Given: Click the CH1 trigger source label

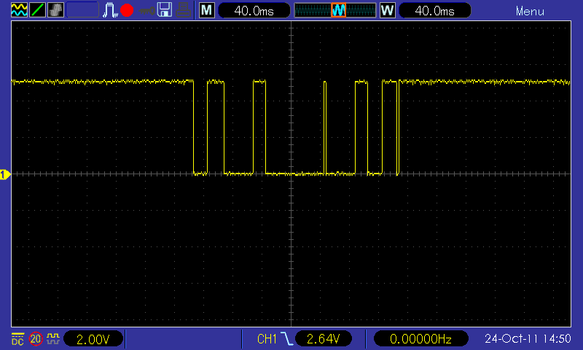Looking at the screenshot, I should coord(267,339).
